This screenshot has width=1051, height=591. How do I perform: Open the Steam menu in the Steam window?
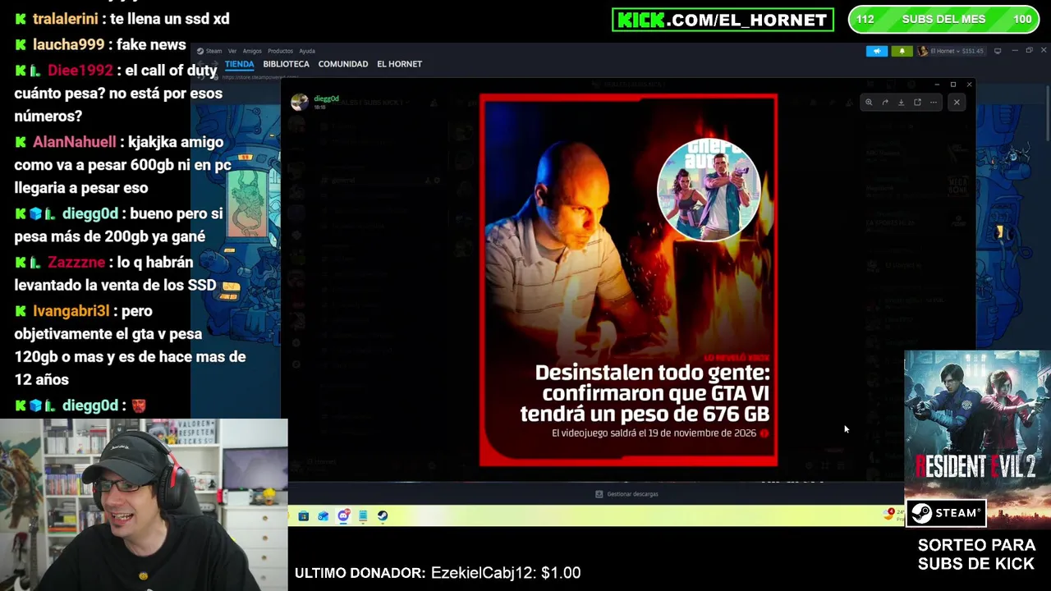pos(209,51)
